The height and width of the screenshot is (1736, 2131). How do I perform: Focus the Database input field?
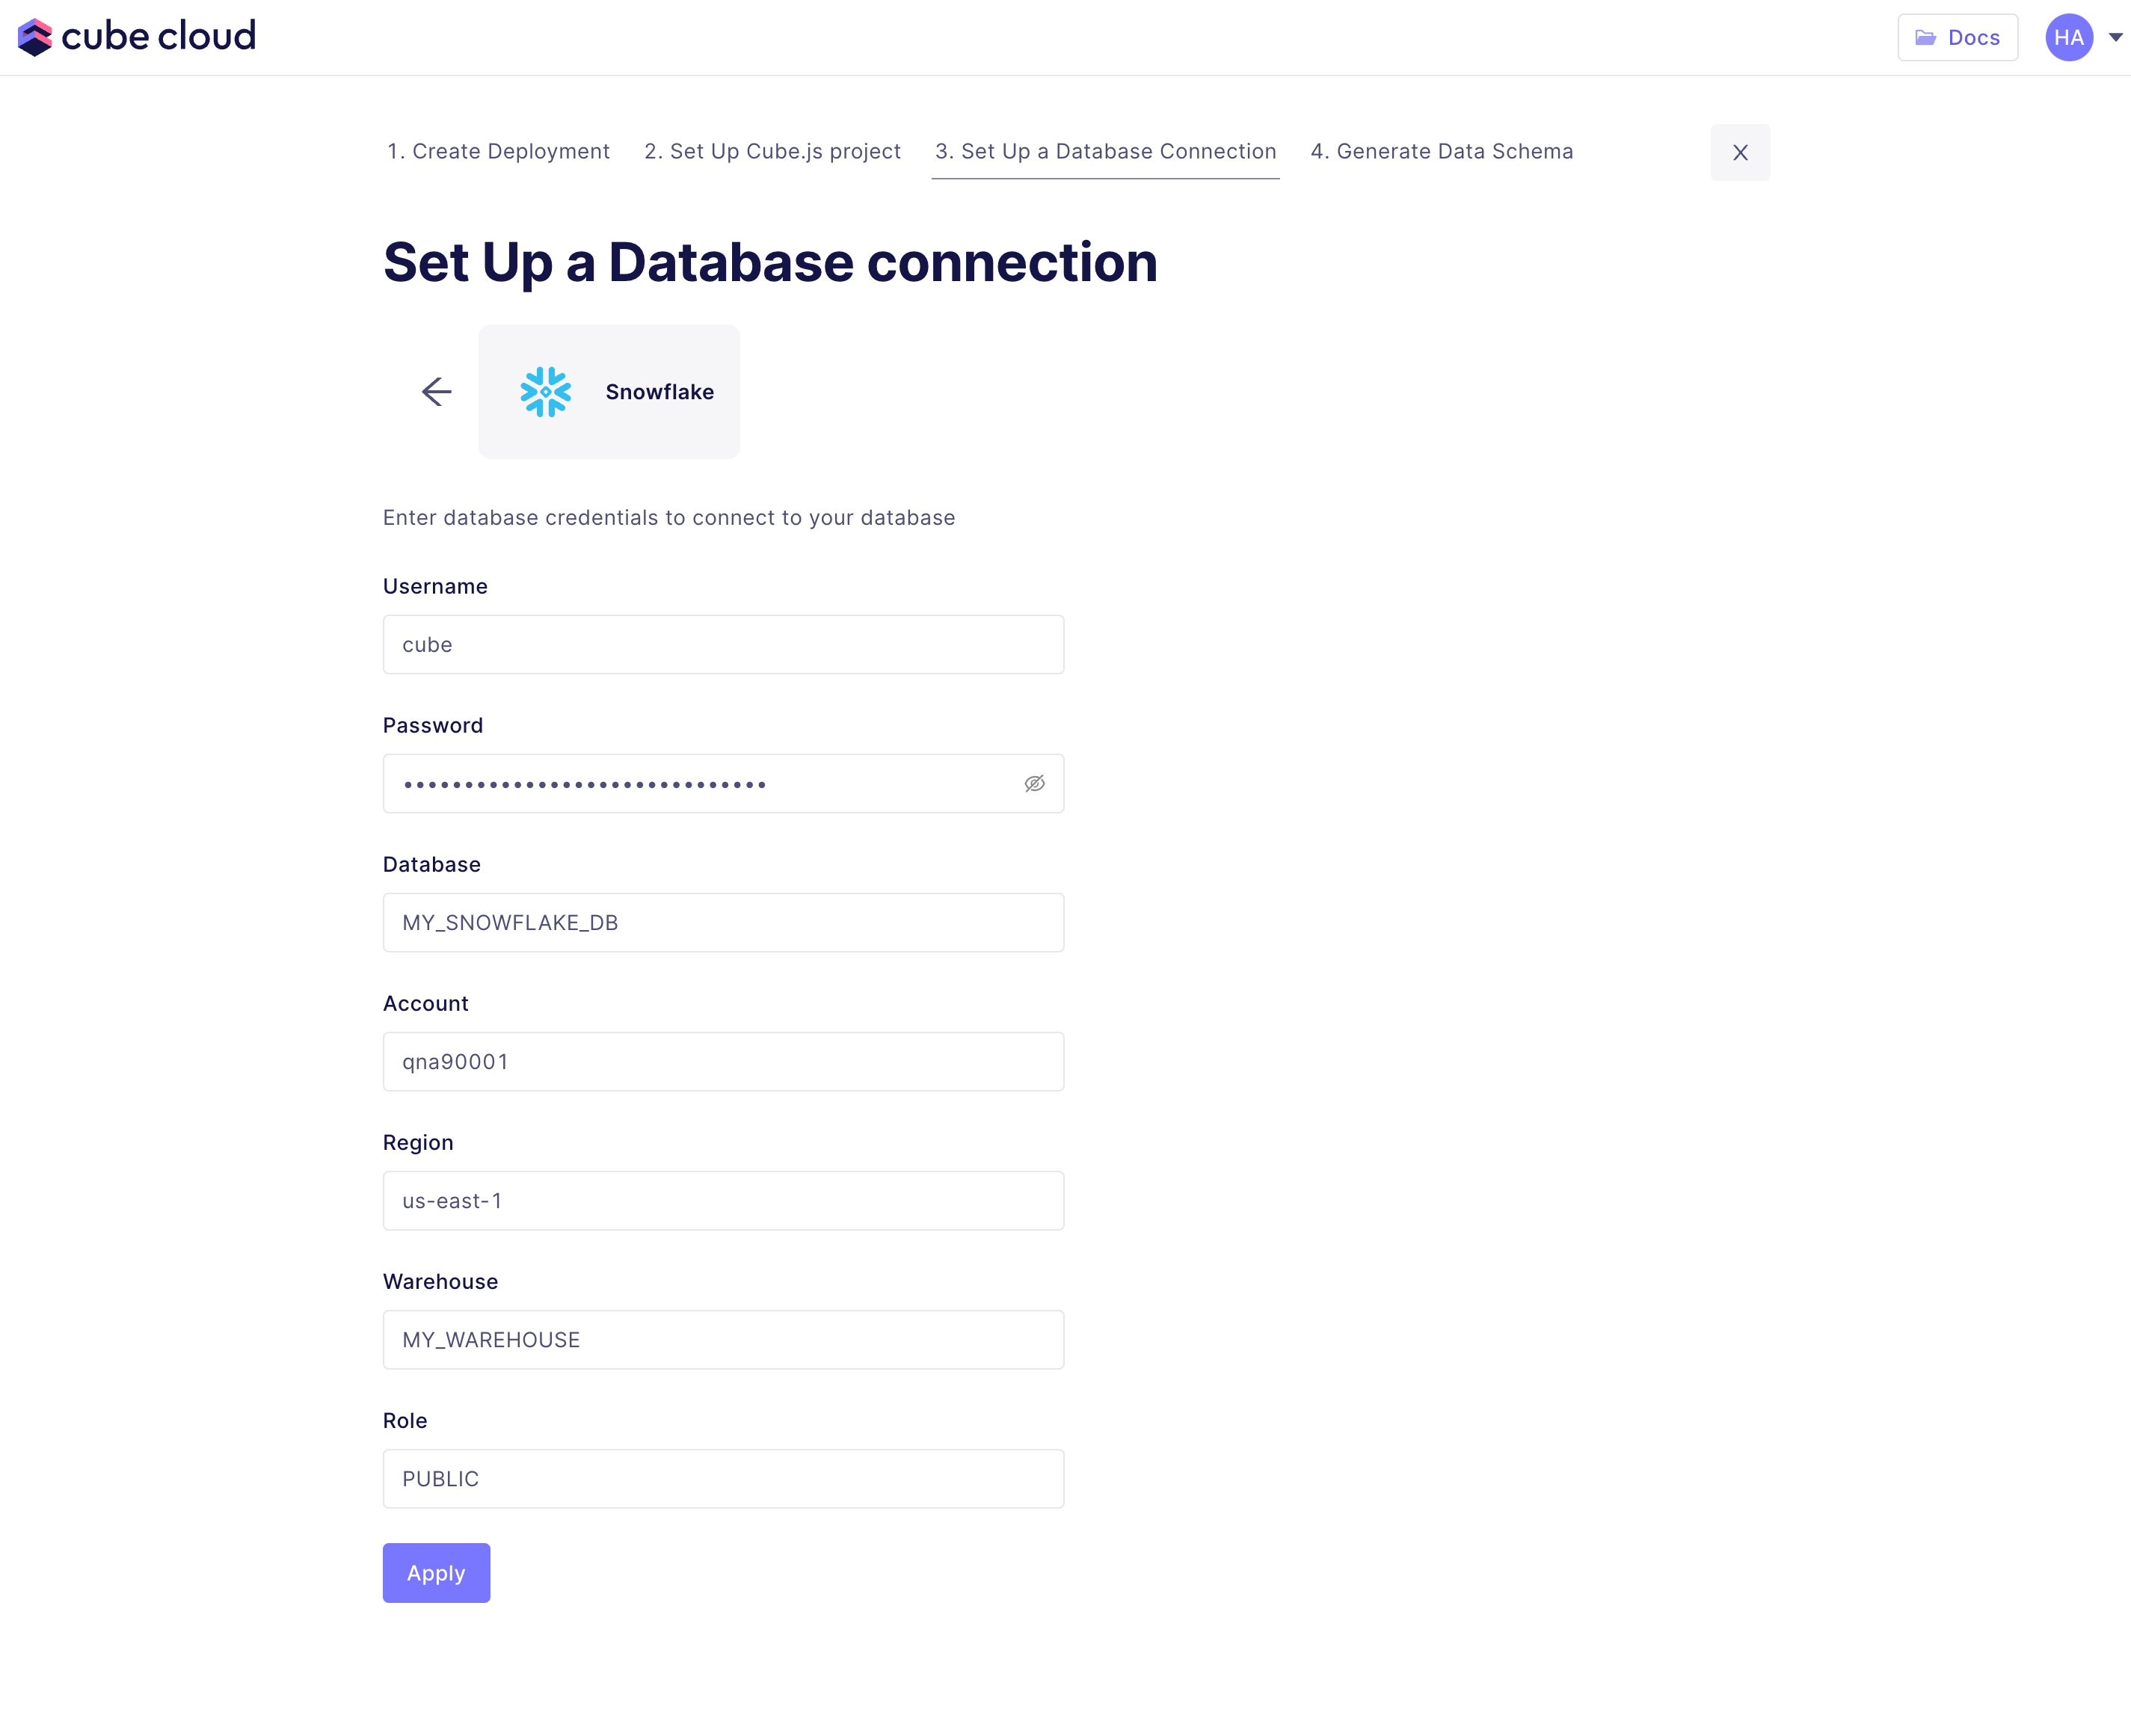723,923
